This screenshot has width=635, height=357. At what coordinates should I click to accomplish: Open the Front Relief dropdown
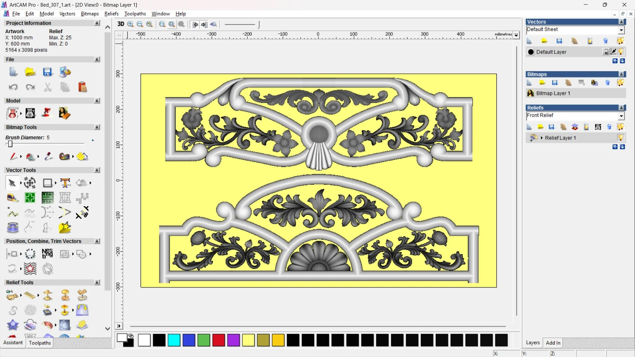[x=621, y=116]
